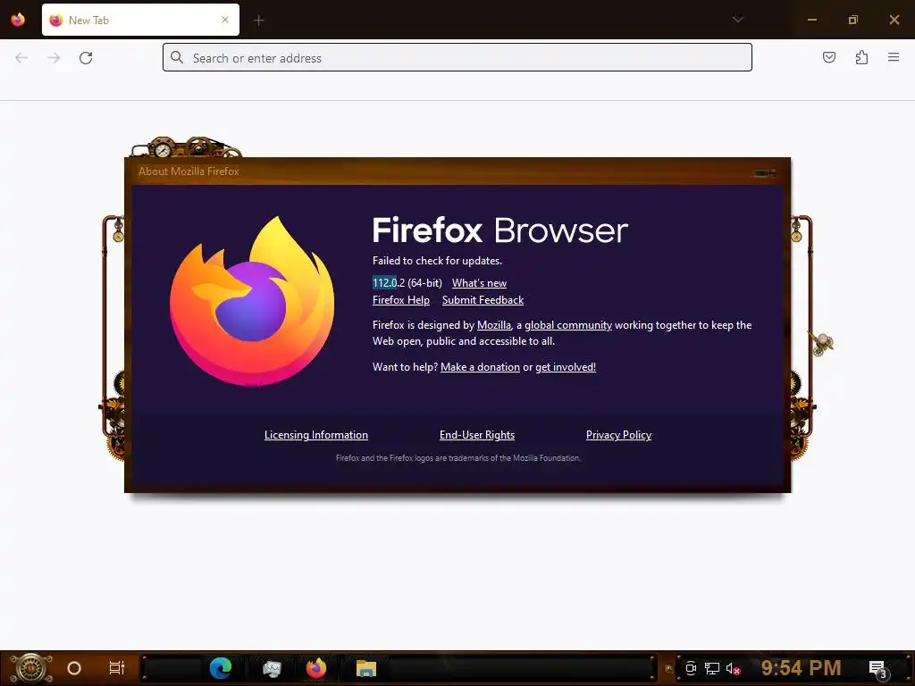The height and width of the screenshot is (686, 915).
Task: Click the 112.0.2 version number text
Action: pos(388,283)
